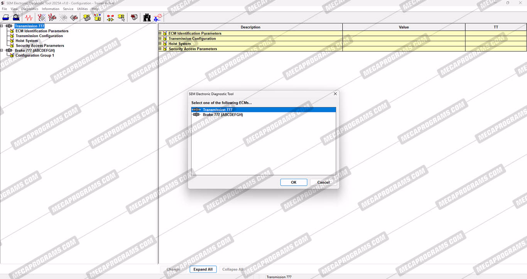This screenshot has height=279, width=527.
Task: Collapse the Transmission 777 tree node
Action: [x=2, y=26]
